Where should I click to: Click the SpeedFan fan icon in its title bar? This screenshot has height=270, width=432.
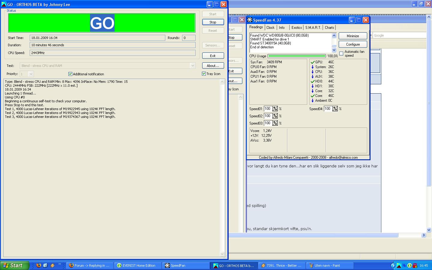[250, 20]
